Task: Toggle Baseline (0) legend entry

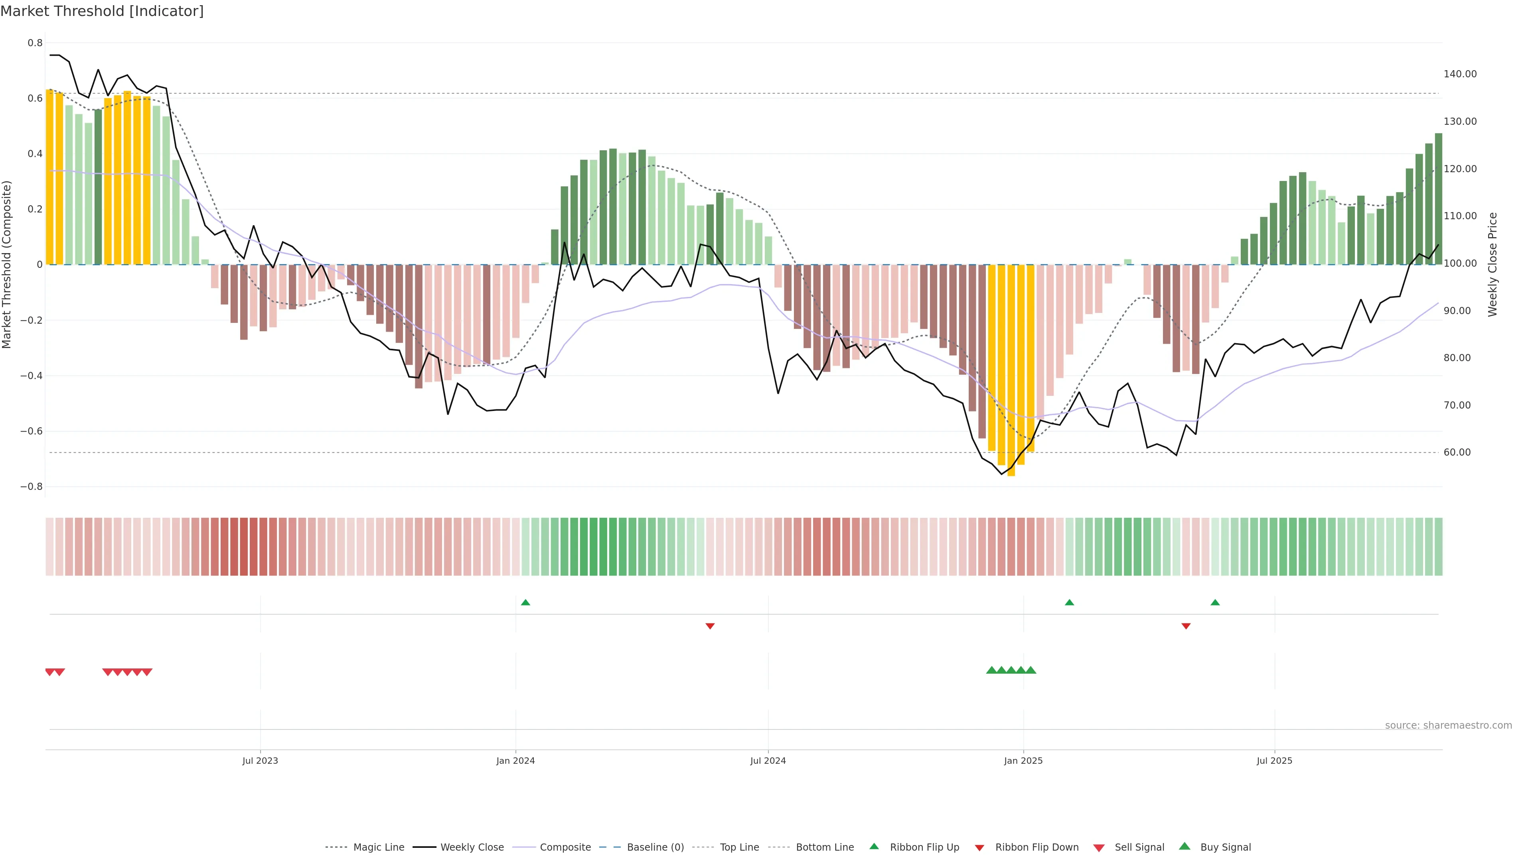Action: coord(655,847)
